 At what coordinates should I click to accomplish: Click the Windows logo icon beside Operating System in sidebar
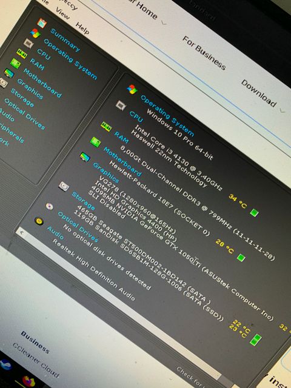click(x=35, y=33)
